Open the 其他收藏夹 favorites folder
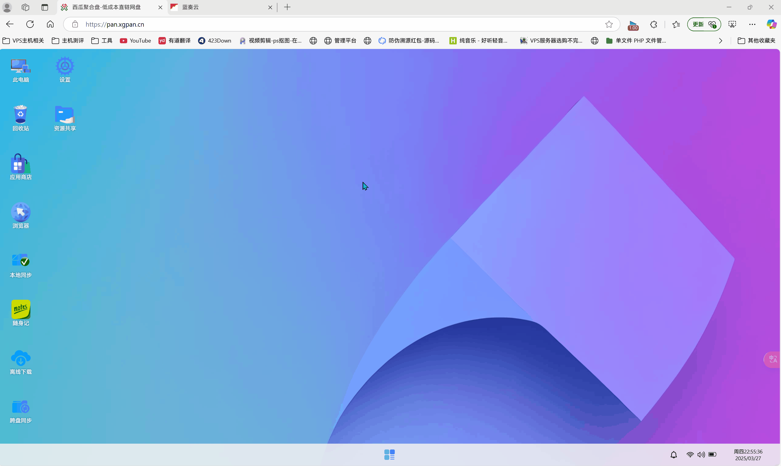Image resolution: width=781 pixels, height=466 pixels. pyautogui.click(x=756, y=40)
